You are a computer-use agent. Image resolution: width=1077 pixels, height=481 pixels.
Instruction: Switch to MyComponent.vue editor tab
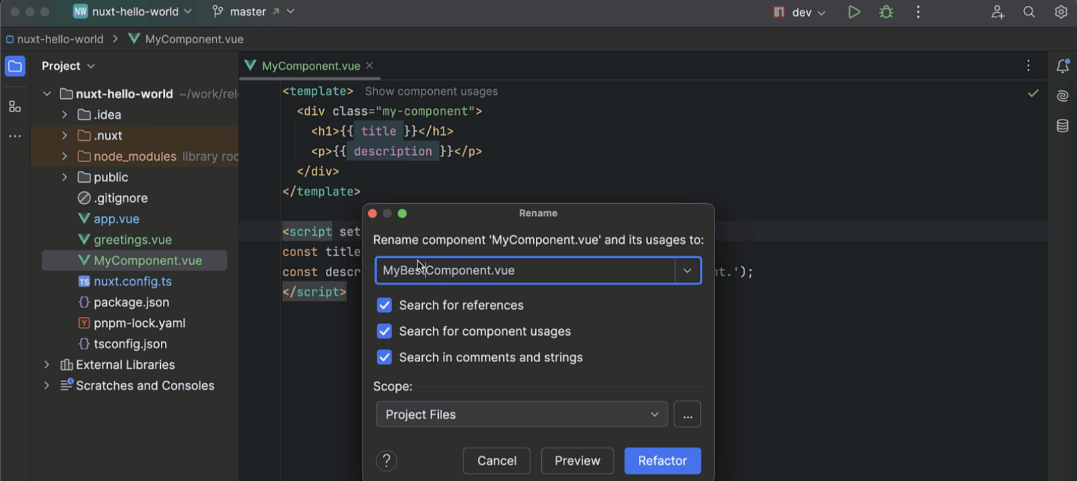[310, 66]
